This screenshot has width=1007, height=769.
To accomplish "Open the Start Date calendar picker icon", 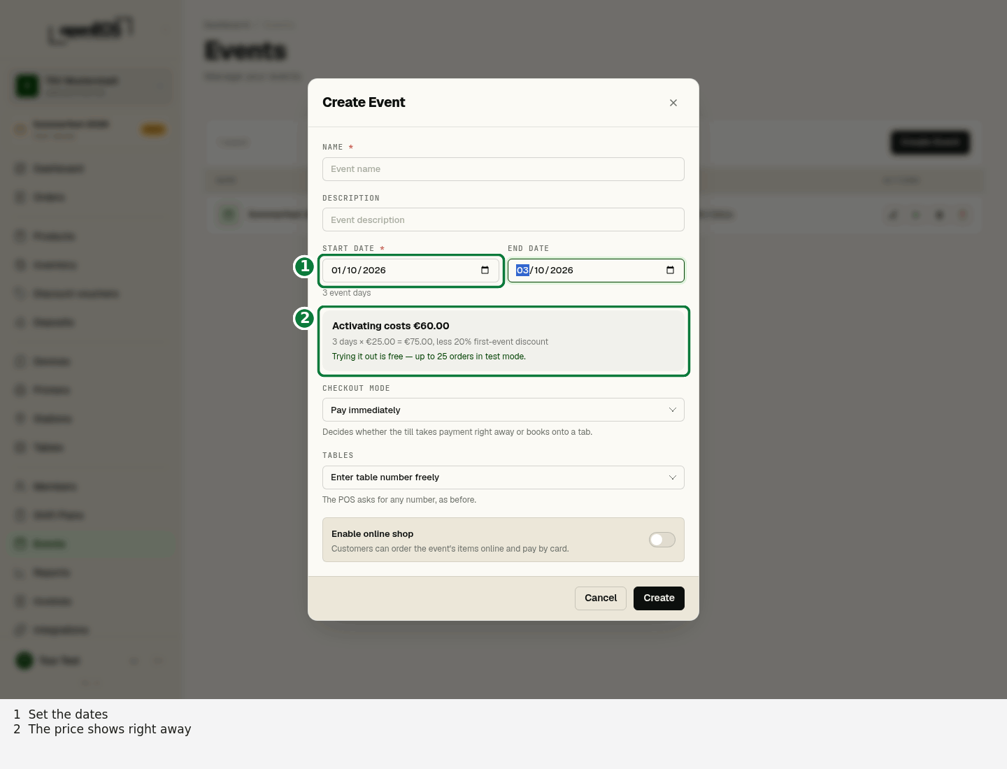I will [x=485, y=271].
